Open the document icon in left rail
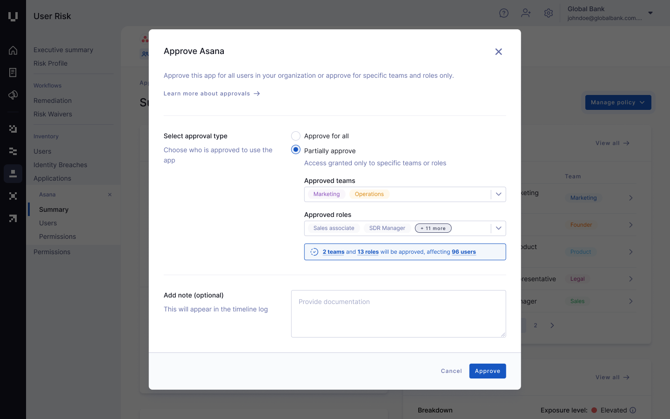Screen dimensions: 670x419 tap(13, 73)
